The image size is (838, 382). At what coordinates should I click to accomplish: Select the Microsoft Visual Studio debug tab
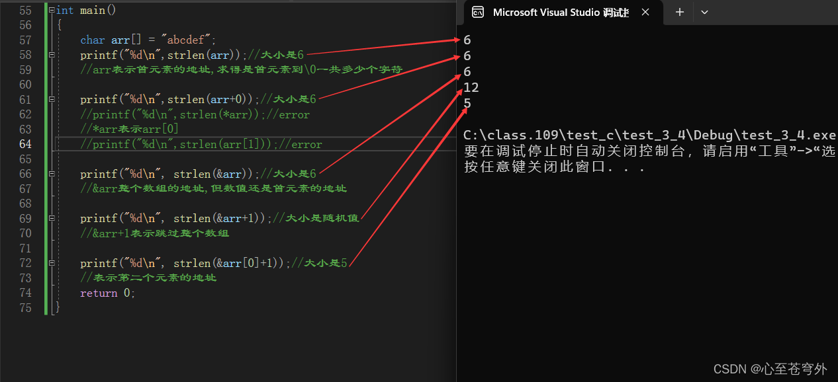click(x=560, y=12)
